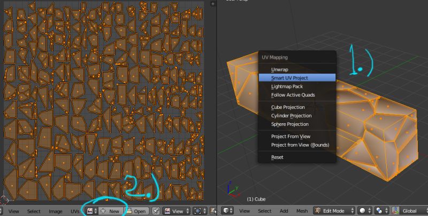This screenshot has height=216, width=428.
Task: Open the image browse dropdown beside New
Action: coord(92,211)
